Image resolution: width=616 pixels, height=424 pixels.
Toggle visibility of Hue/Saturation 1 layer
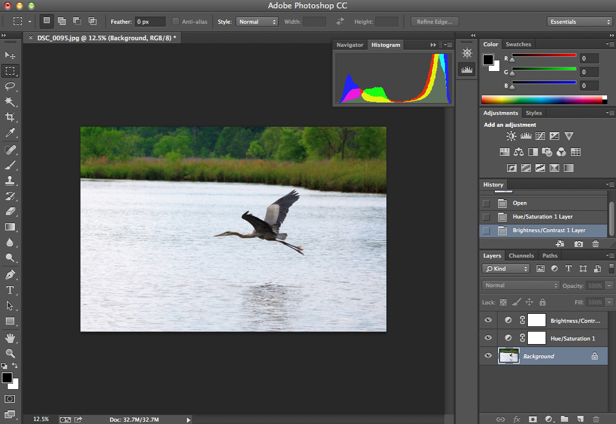point(488,338)
